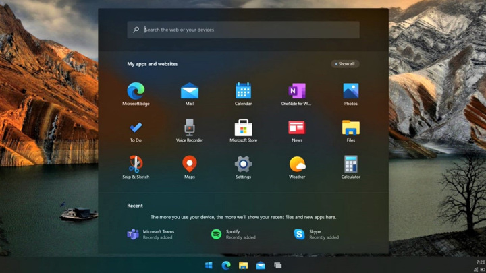The height and width of the screenshot is (273, 486).
Task: Open the Maps app
Action: coord(190,164)
